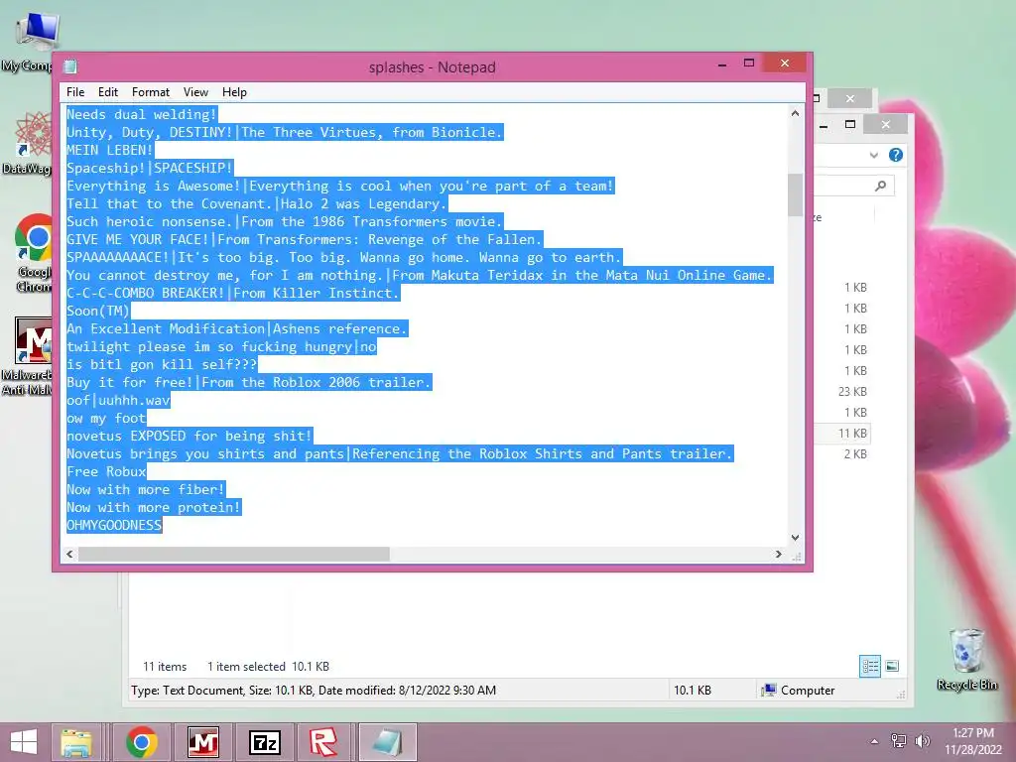
Task: Maximize the splashes Notepad window
Action: click(x=749, y=63)
